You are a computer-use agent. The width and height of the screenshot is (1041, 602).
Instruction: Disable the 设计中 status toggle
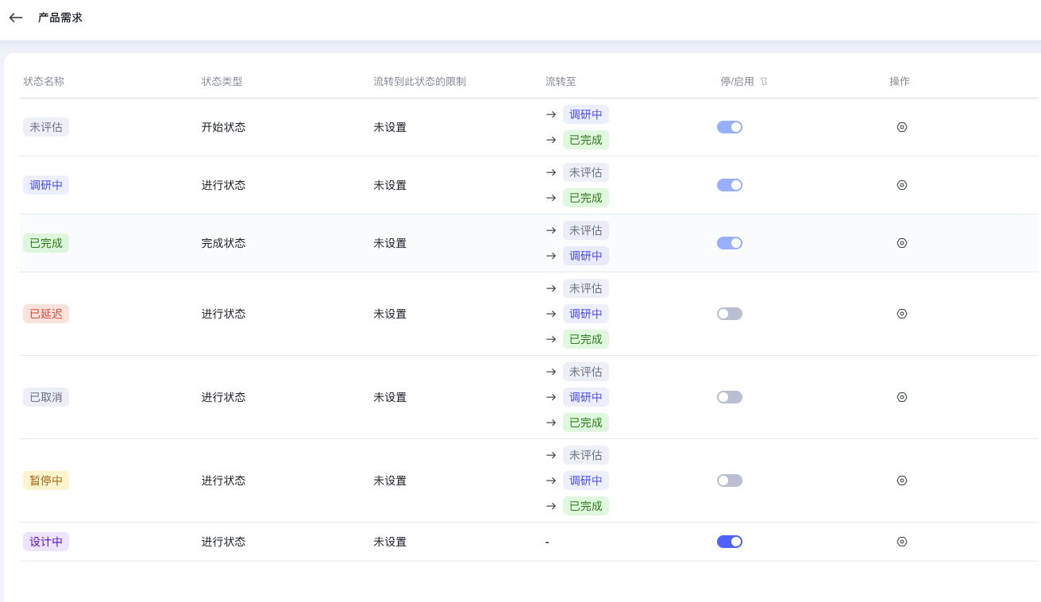coord(729,542)
